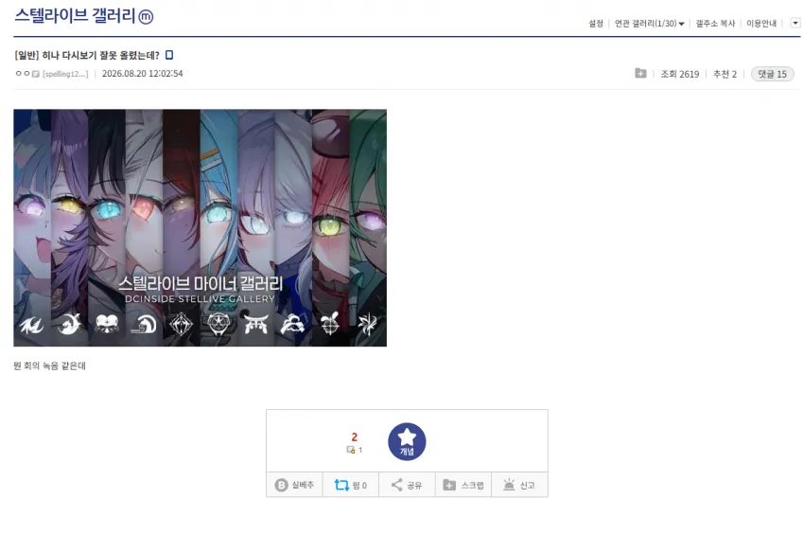The width and height of the screenshot is (804, 534).
Task: Open 이용안내 menu item
Action: 760,23
